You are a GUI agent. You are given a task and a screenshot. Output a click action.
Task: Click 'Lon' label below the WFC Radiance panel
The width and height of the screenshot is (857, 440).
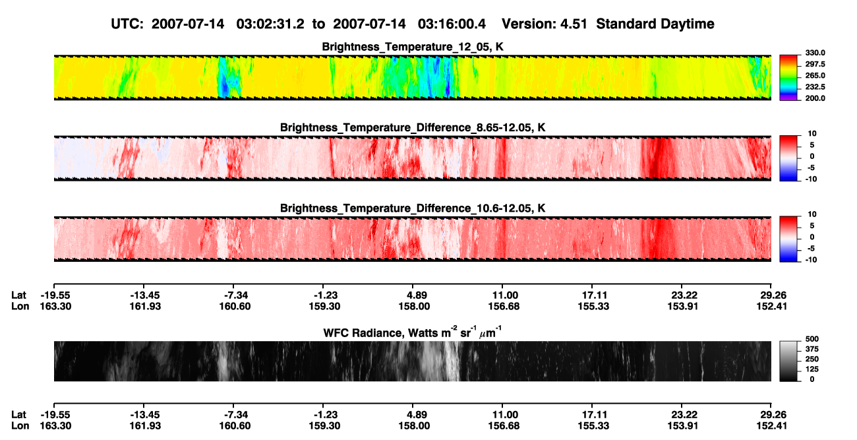[x=20, y=426]
